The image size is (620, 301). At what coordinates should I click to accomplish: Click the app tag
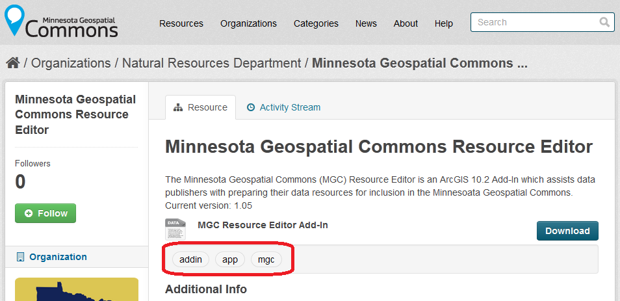(230, 259)
